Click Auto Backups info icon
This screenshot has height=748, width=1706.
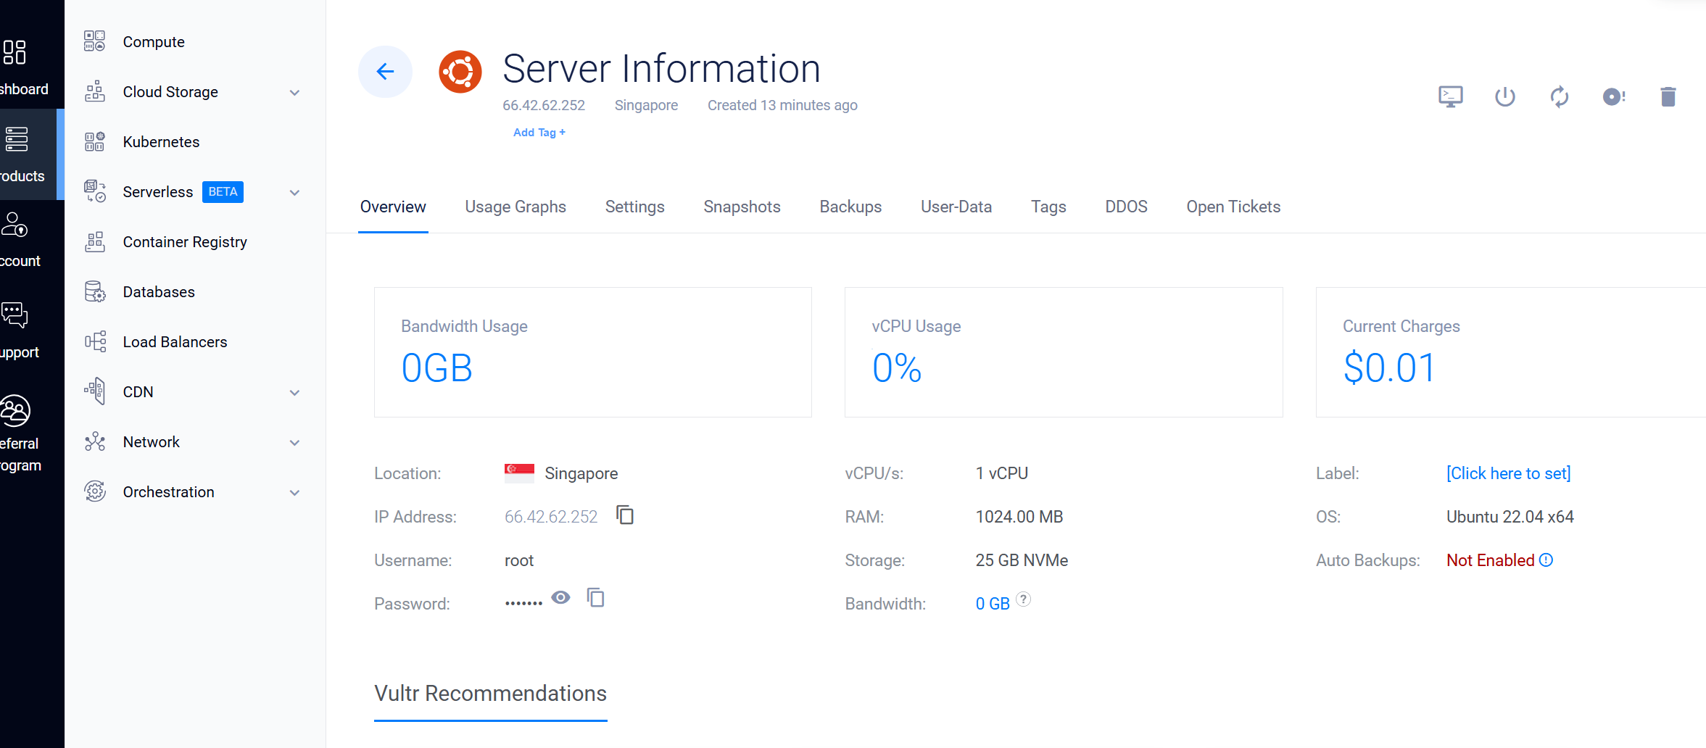pos(1546,560)
